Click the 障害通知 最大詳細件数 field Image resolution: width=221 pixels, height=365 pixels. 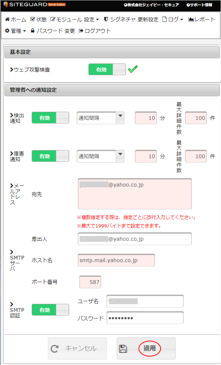click(x=196, y=156)
